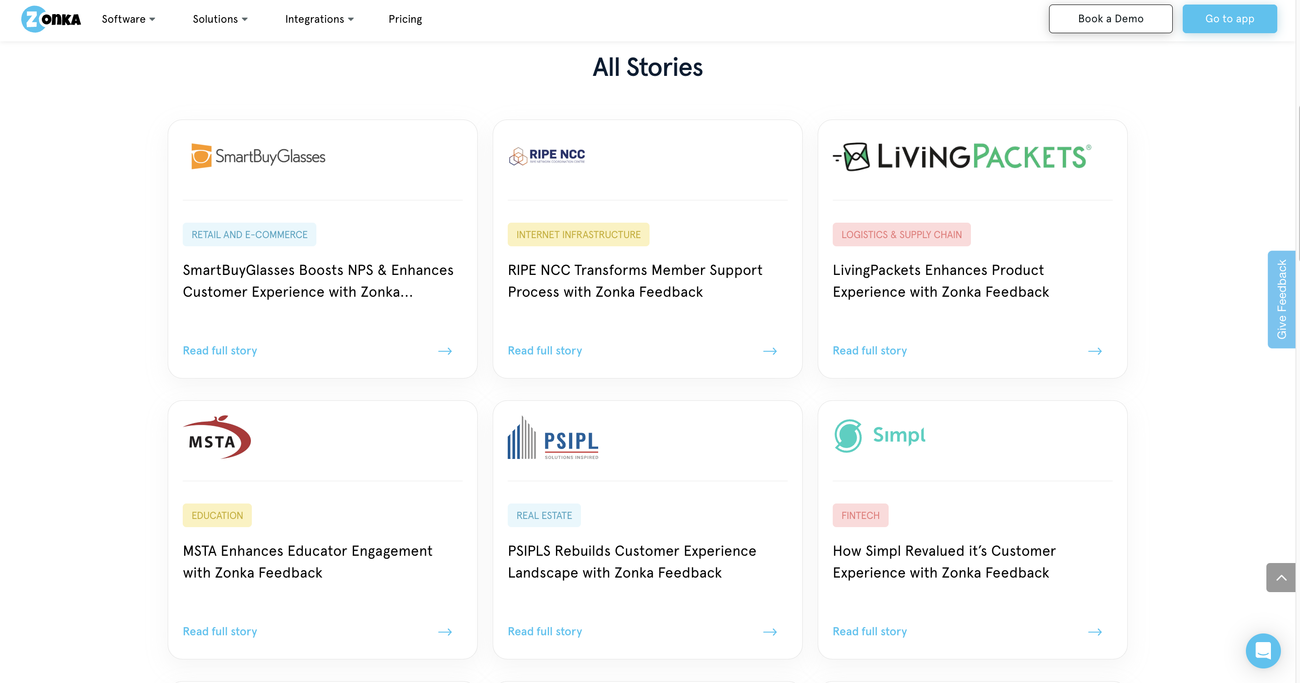Open the SmartBuyGlasses Boosts NPS story title
Screen dimensions: 1300x683
click(x=318, y=281)
